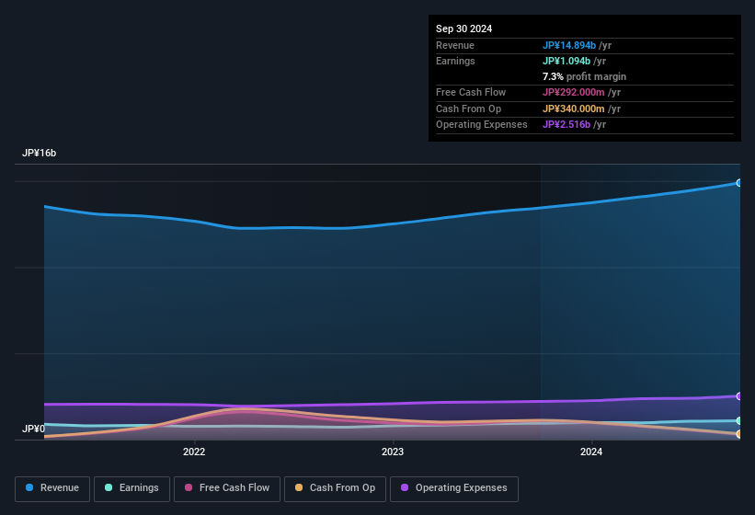
Task: Toggle the Revenue legend button
Action: pyautogui.click(x=52, y=488)
